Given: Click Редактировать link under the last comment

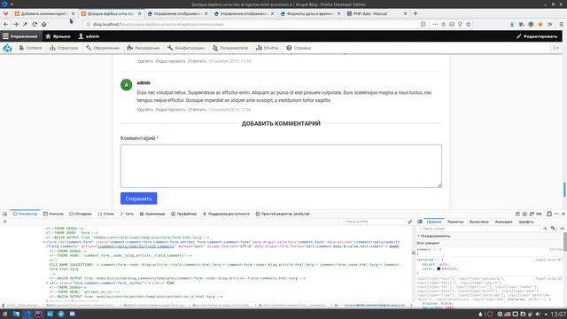Looking at the screenshot, I should tap(170, 110).
